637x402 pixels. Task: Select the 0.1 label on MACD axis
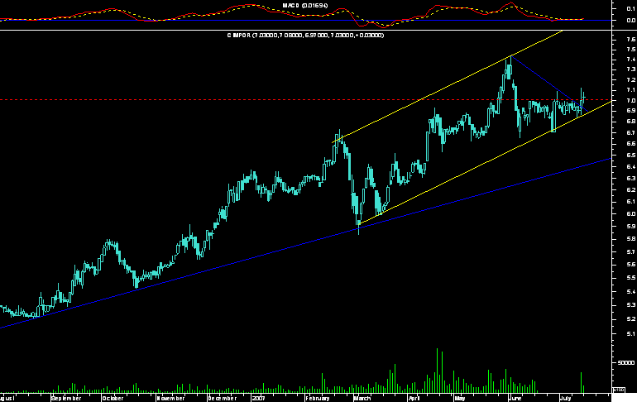pos(631,8)
